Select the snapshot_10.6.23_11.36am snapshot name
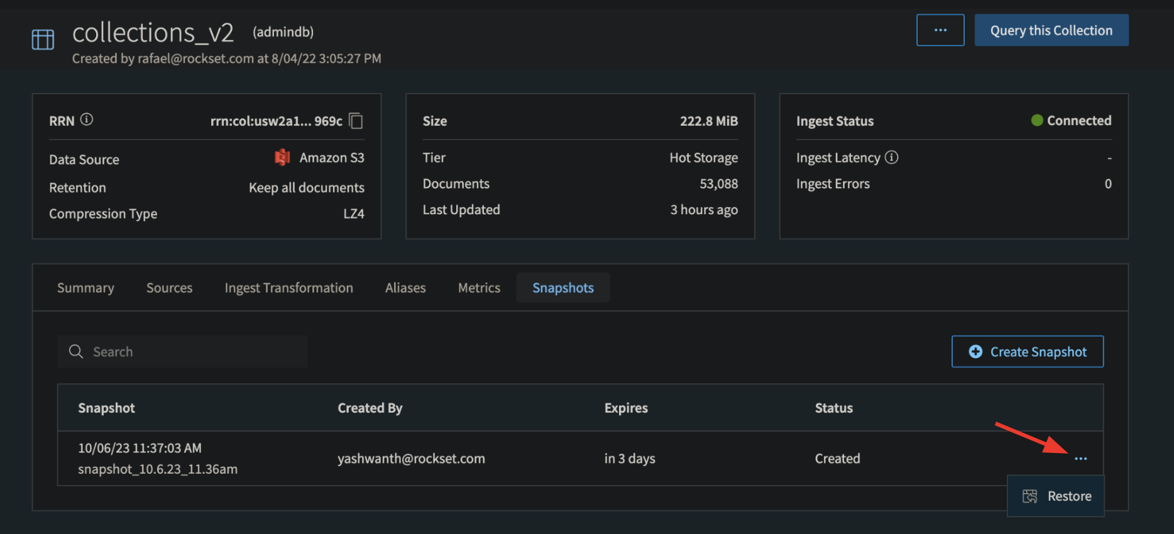Viewport: 1174px width, 534px height. 158,469
